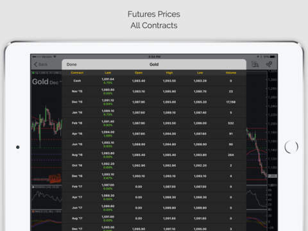This screenshot has width=308, height=231.
Task: Sort by the Open column header
Action: 139,73
